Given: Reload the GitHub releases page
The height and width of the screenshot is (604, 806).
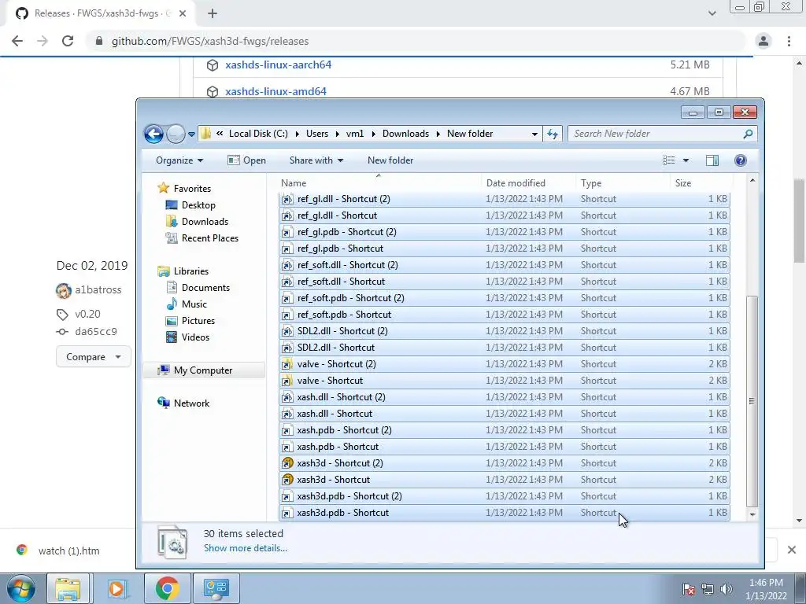Looking at the screenshot, I should coord(68,41).
